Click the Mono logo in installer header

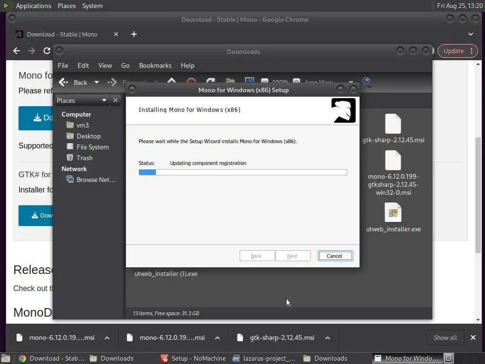pyautogui.click(x=343, y=110)
